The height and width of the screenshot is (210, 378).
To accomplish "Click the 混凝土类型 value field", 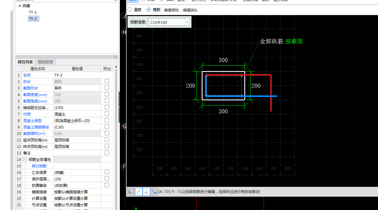I will click(x=77, y=120).
